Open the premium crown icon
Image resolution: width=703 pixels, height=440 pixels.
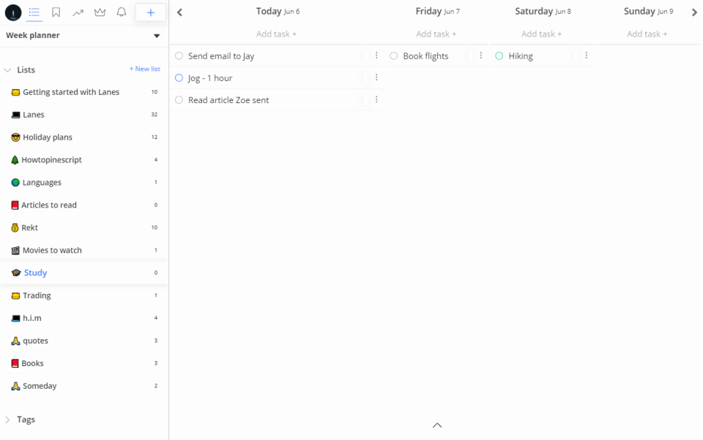(x=100, y=12)
